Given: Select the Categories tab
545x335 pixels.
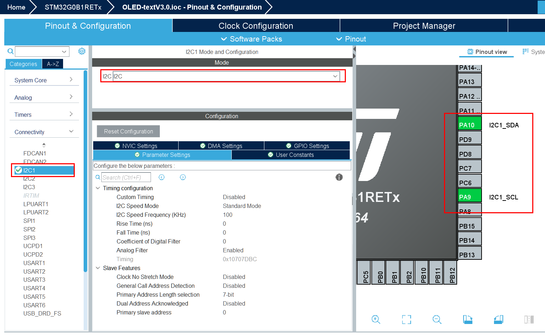Looking at the screenshot, I should tap(23, 64).
